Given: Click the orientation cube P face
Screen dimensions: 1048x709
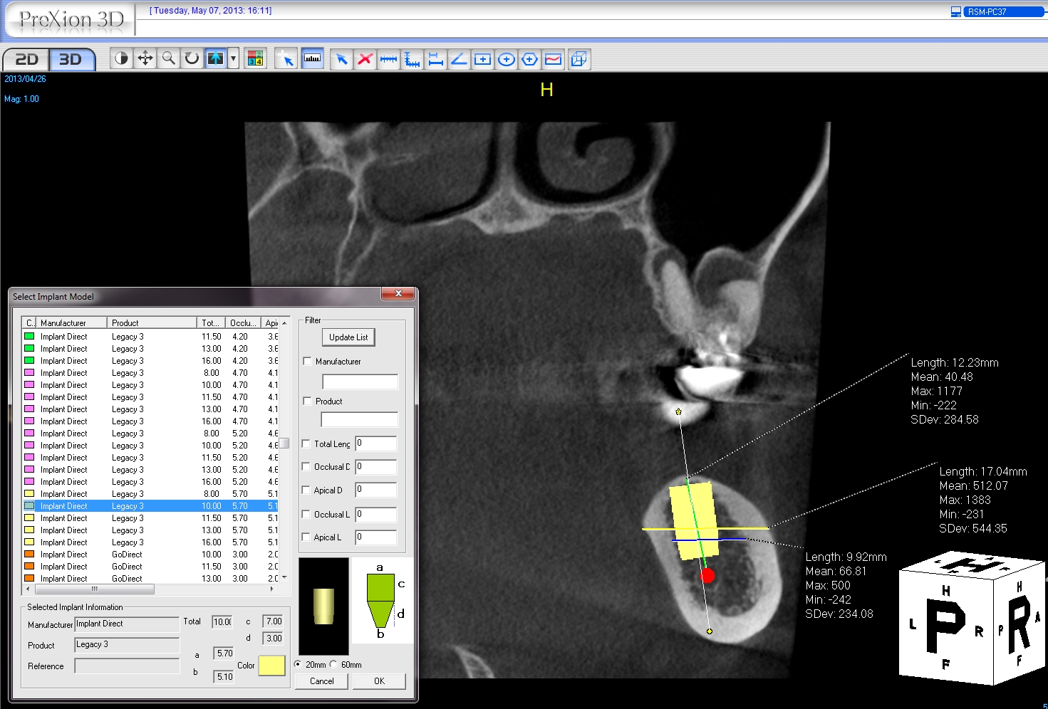Looking at the screenshot, I should tap(945, 626).
